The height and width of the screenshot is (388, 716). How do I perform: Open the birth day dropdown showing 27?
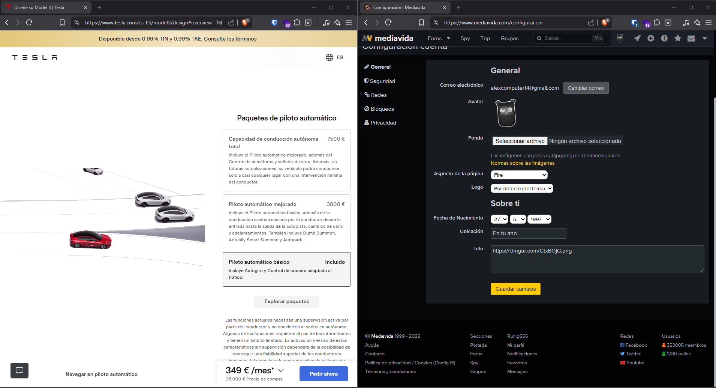(x=499, y=219)
